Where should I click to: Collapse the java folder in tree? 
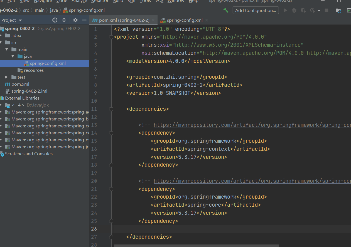[x=13, y=56]
